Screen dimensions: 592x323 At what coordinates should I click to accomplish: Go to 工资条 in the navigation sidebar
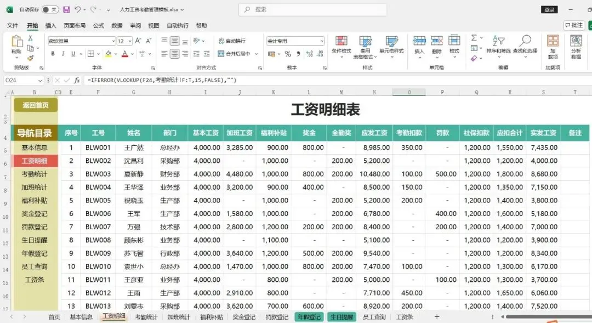[35, 280]
